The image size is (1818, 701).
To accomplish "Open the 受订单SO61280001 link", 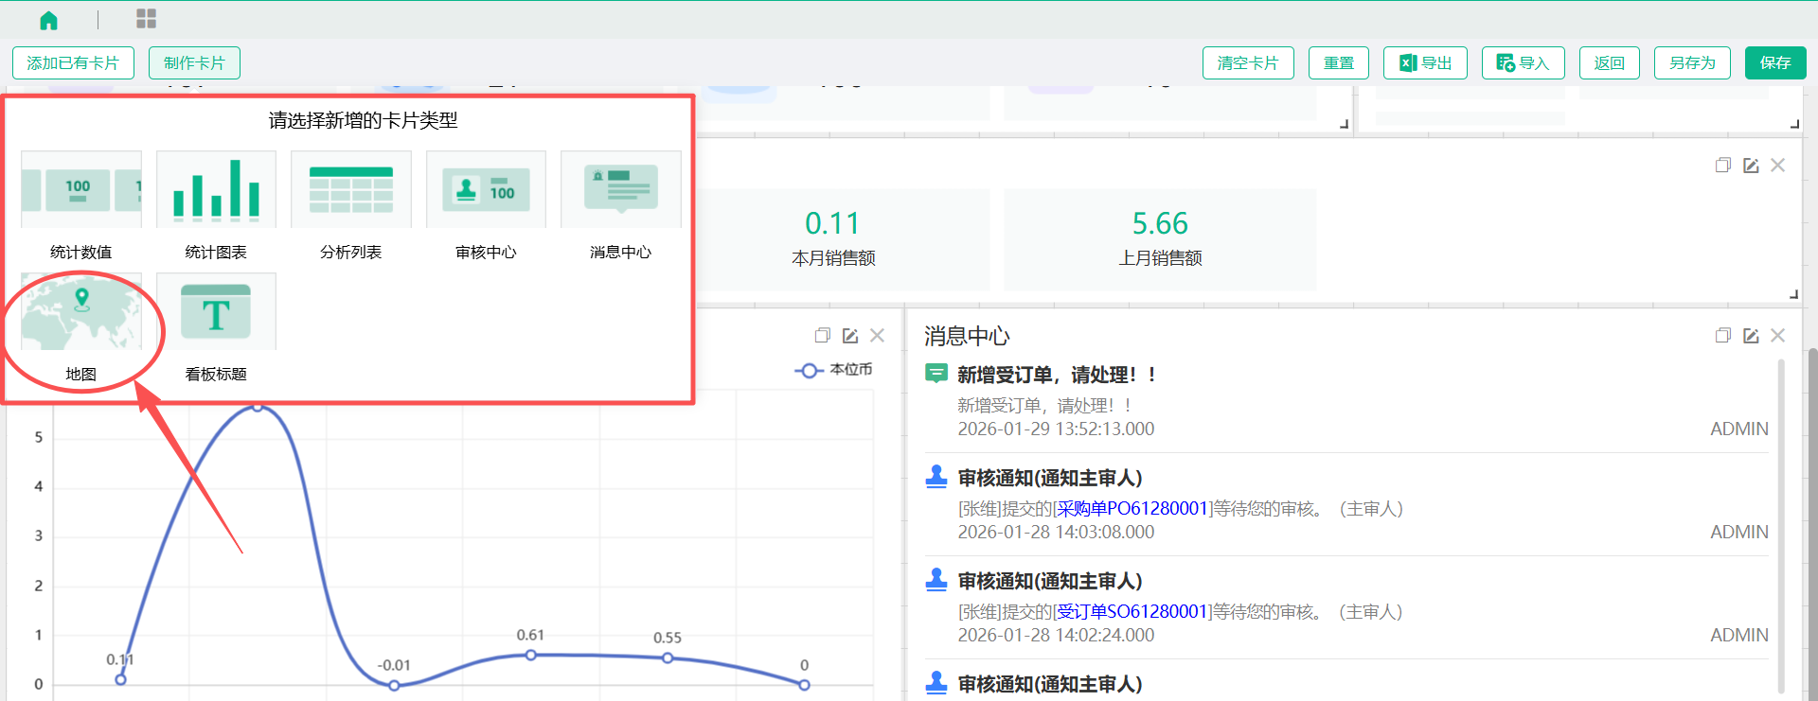I will 1132,612.
